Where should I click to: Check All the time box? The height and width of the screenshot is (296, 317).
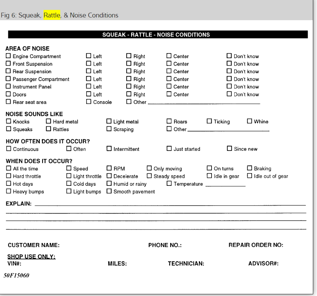[x=9, y=168]
